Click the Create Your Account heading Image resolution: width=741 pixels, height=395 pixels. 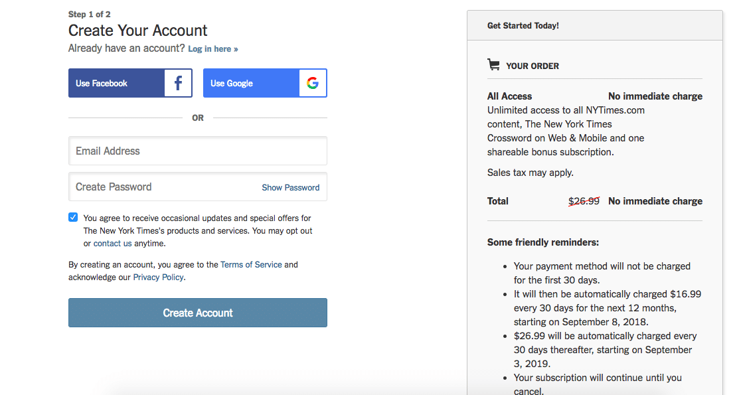coord(137,31)
